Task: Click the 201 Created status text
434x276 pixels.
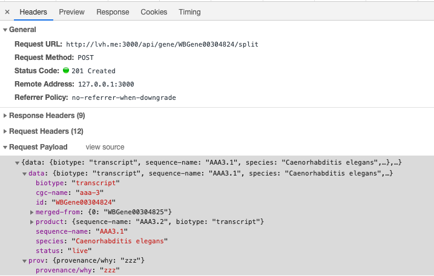Action: pos(93,71)
